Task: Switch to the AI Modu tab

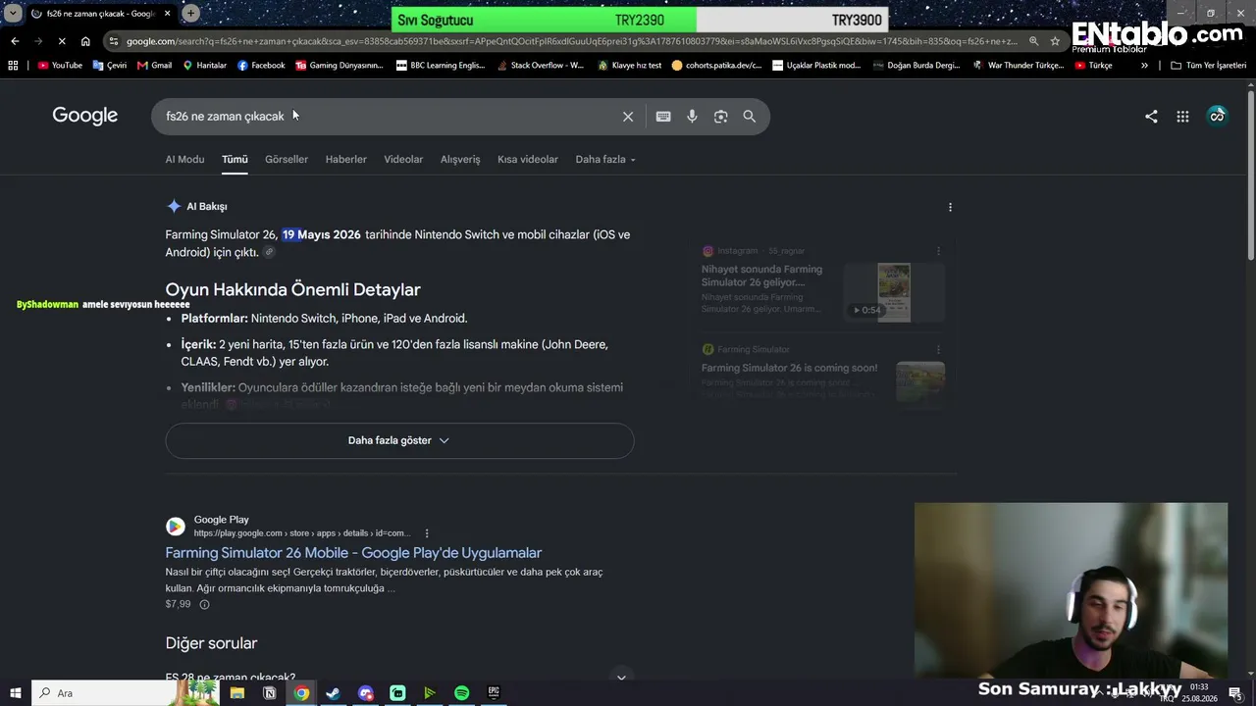Action: (x=184, y=160)
